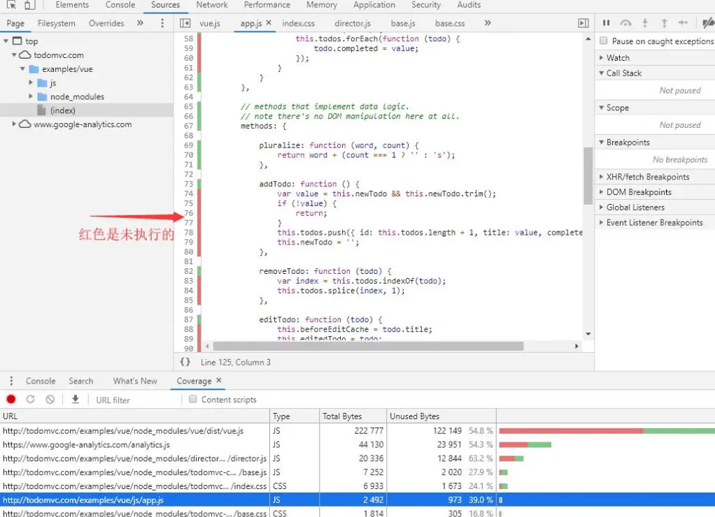Open more navigator tabs chevron
The width and height of the screenshot is (715, 517).
pos(140,23)
